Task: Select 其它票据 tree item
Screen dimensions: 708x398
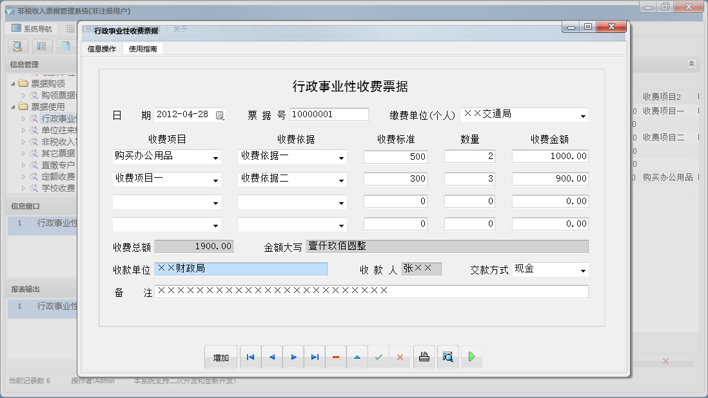Action: click(58, 154)
